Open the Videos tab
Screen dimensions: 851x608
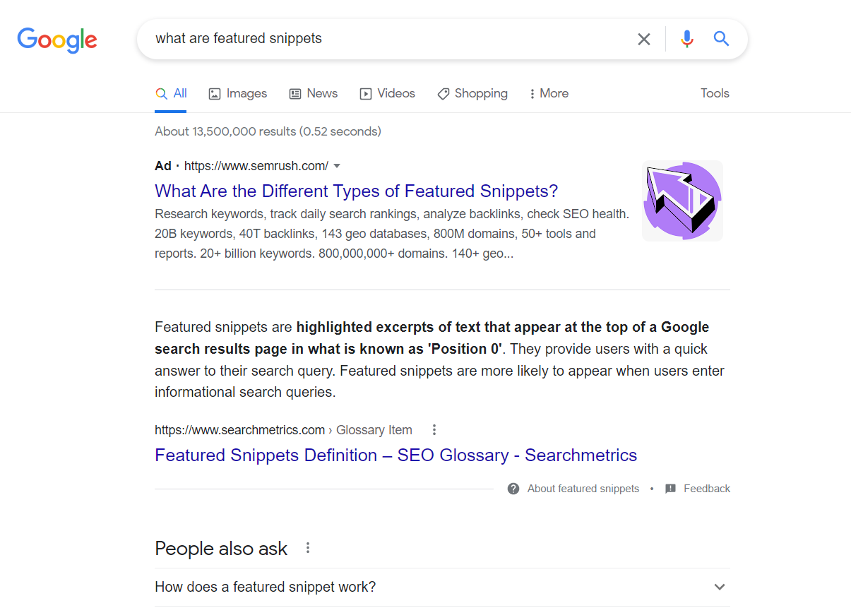[x=388, y=93]
